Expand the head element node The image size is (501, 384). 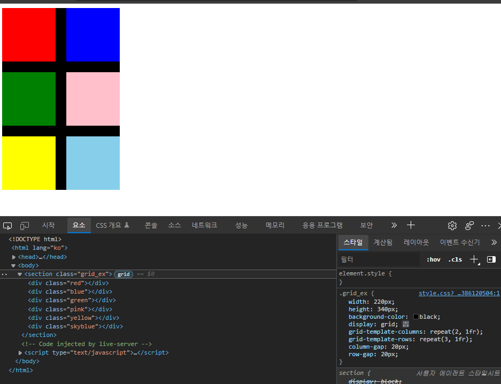[x=14, y=257]
